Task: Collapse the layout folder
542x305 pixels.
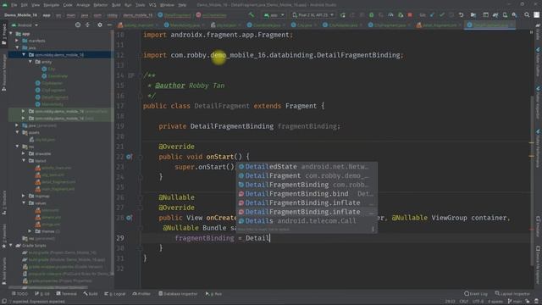Action: tap(24, 160)
